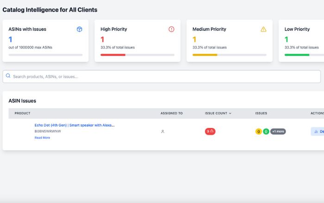
Task: Click the Issues column header
Action: point(261,114)
